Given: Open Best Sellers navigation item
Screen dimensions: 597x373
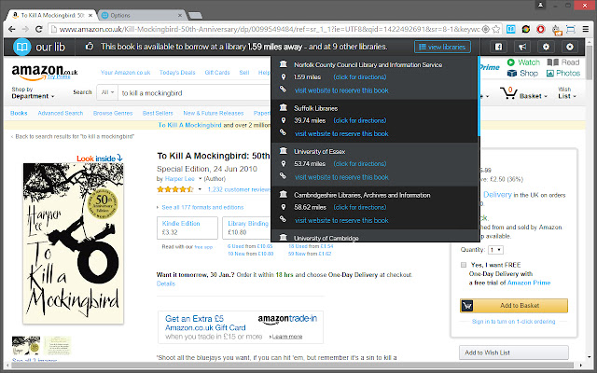Looking at the screenshot, I should pos(158,113).
